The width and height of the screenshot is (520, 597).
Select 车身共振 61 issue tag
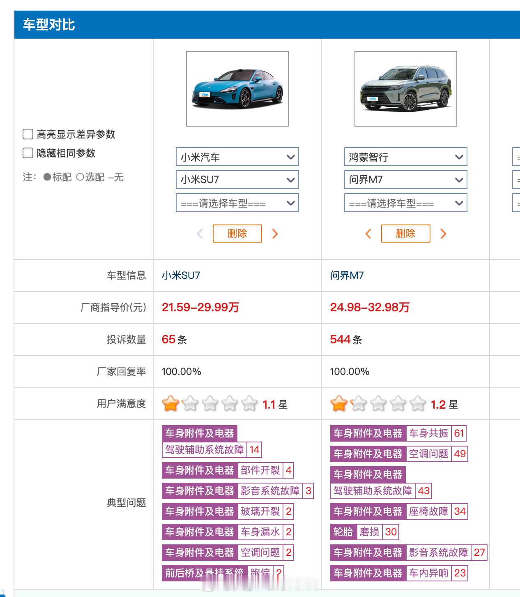(x=398, y=433)
